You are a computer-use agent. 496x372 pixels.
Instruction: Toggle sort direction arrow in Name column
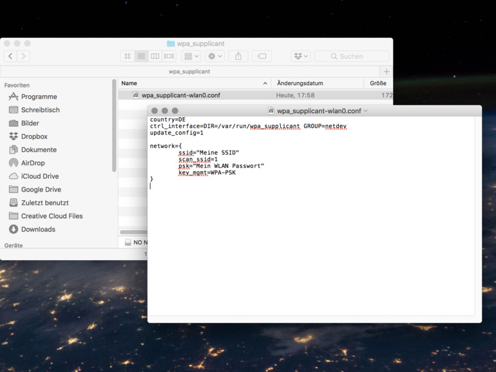265,84
